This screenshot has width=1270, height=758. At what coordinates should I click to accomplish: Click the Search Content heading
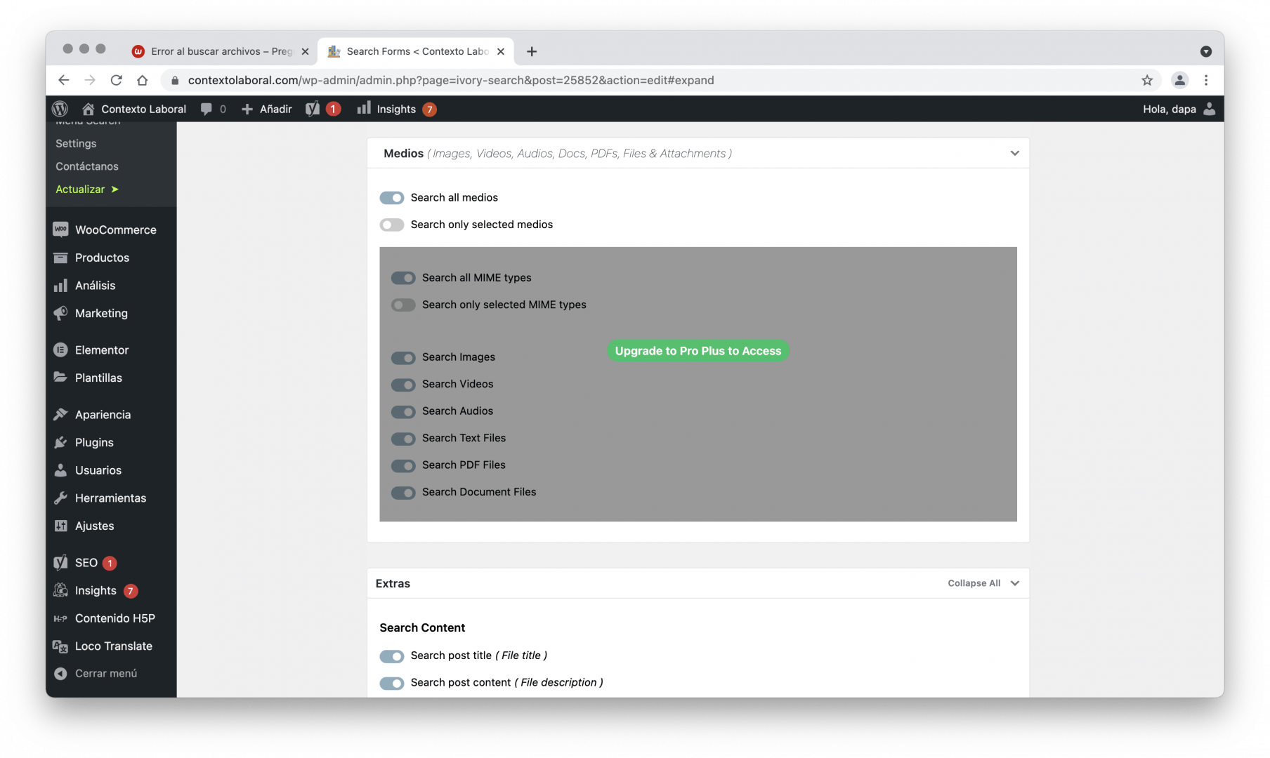click(x=422, y=627)
